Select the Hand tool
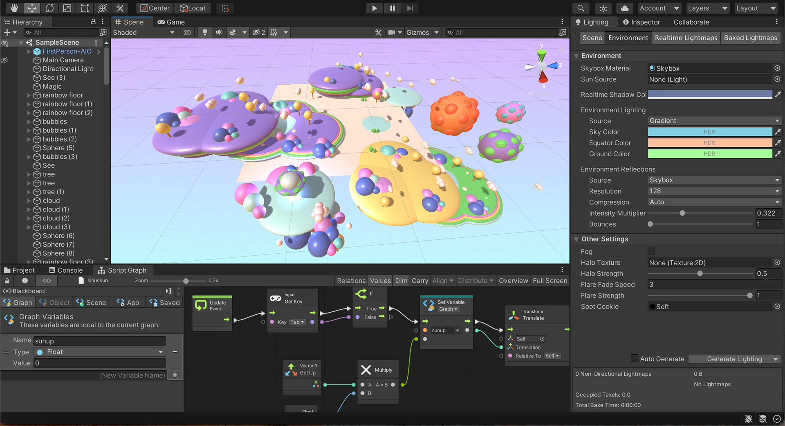Screen dimensions: 785x426 click(x=14, y=8)
